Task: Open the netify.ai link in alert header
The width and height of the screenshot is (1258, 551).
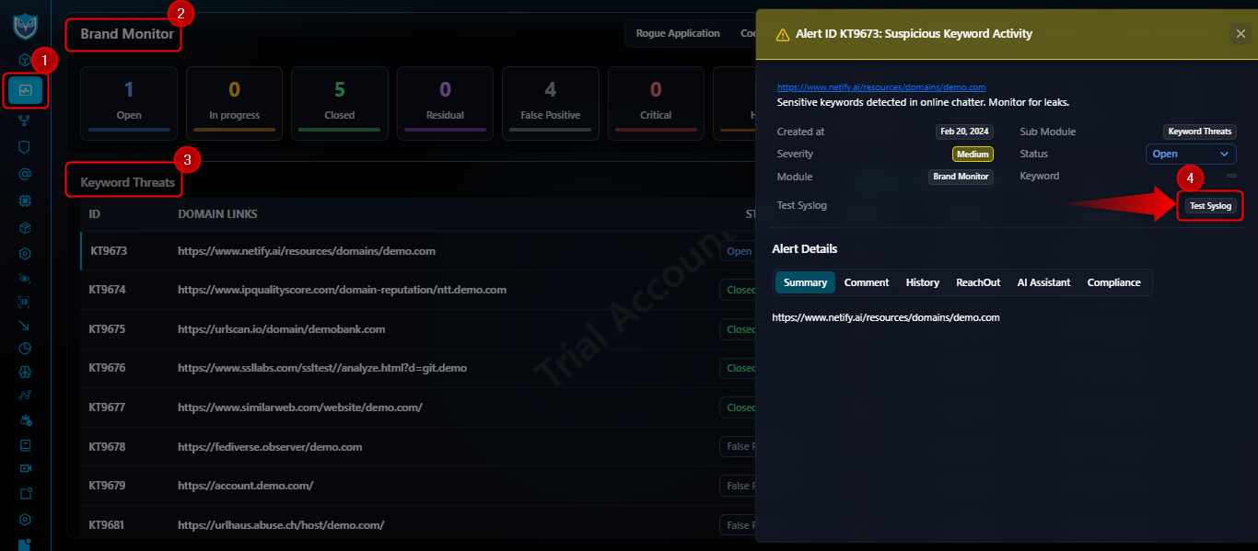Action: 881,87
